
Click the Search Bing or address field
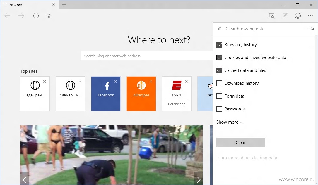point(146,56)
